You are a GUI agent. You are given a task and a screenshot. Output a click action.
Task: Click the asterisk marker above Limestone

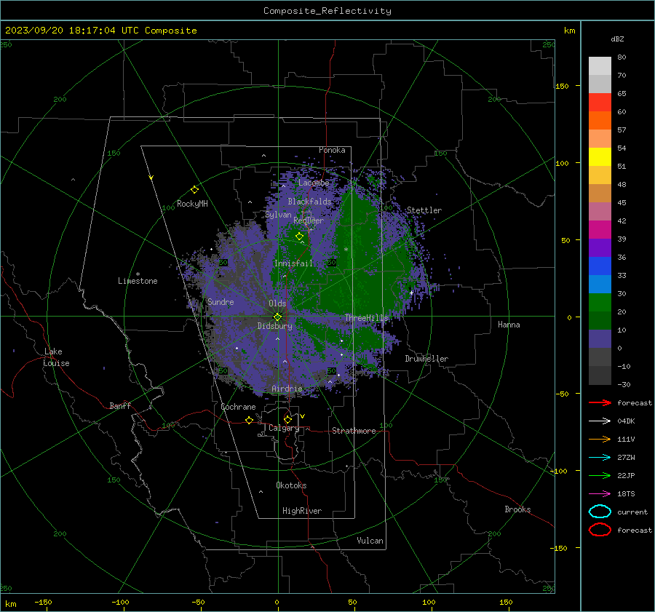(x=138, y=274)
